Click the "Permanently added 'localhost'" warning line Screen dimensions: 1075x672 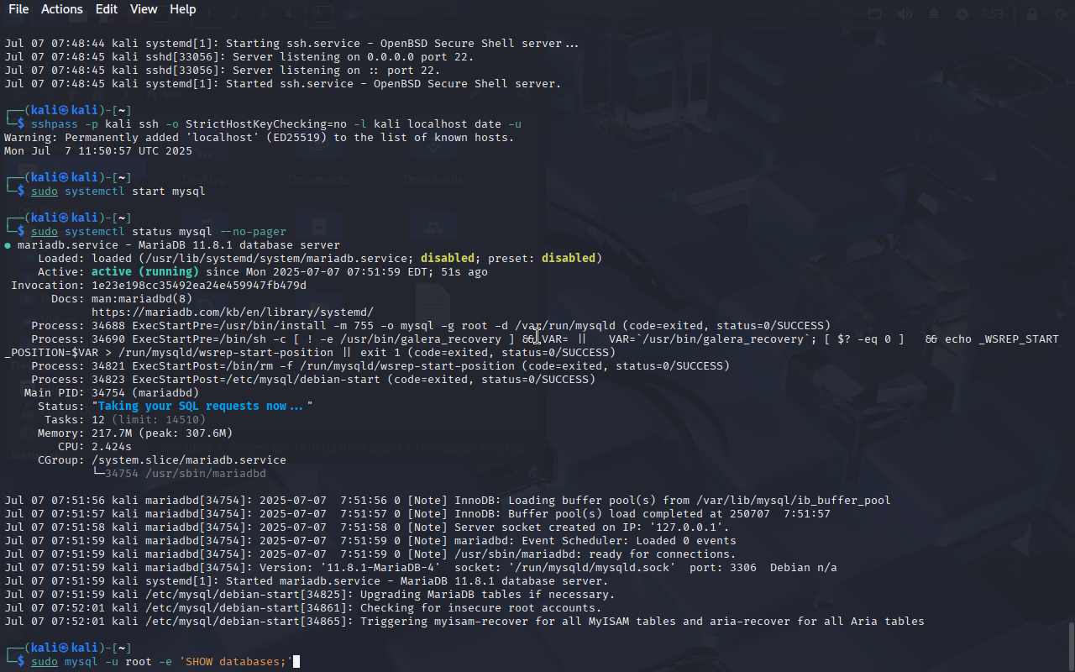(x=260, y=138)
